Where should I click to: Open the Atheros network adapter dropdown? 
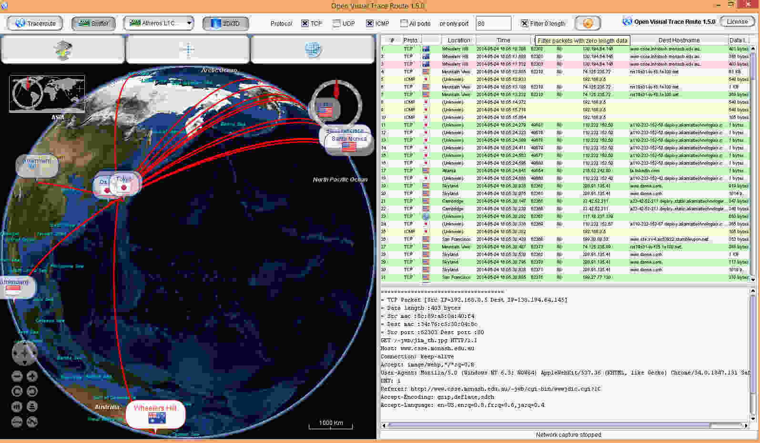(160, 23)
